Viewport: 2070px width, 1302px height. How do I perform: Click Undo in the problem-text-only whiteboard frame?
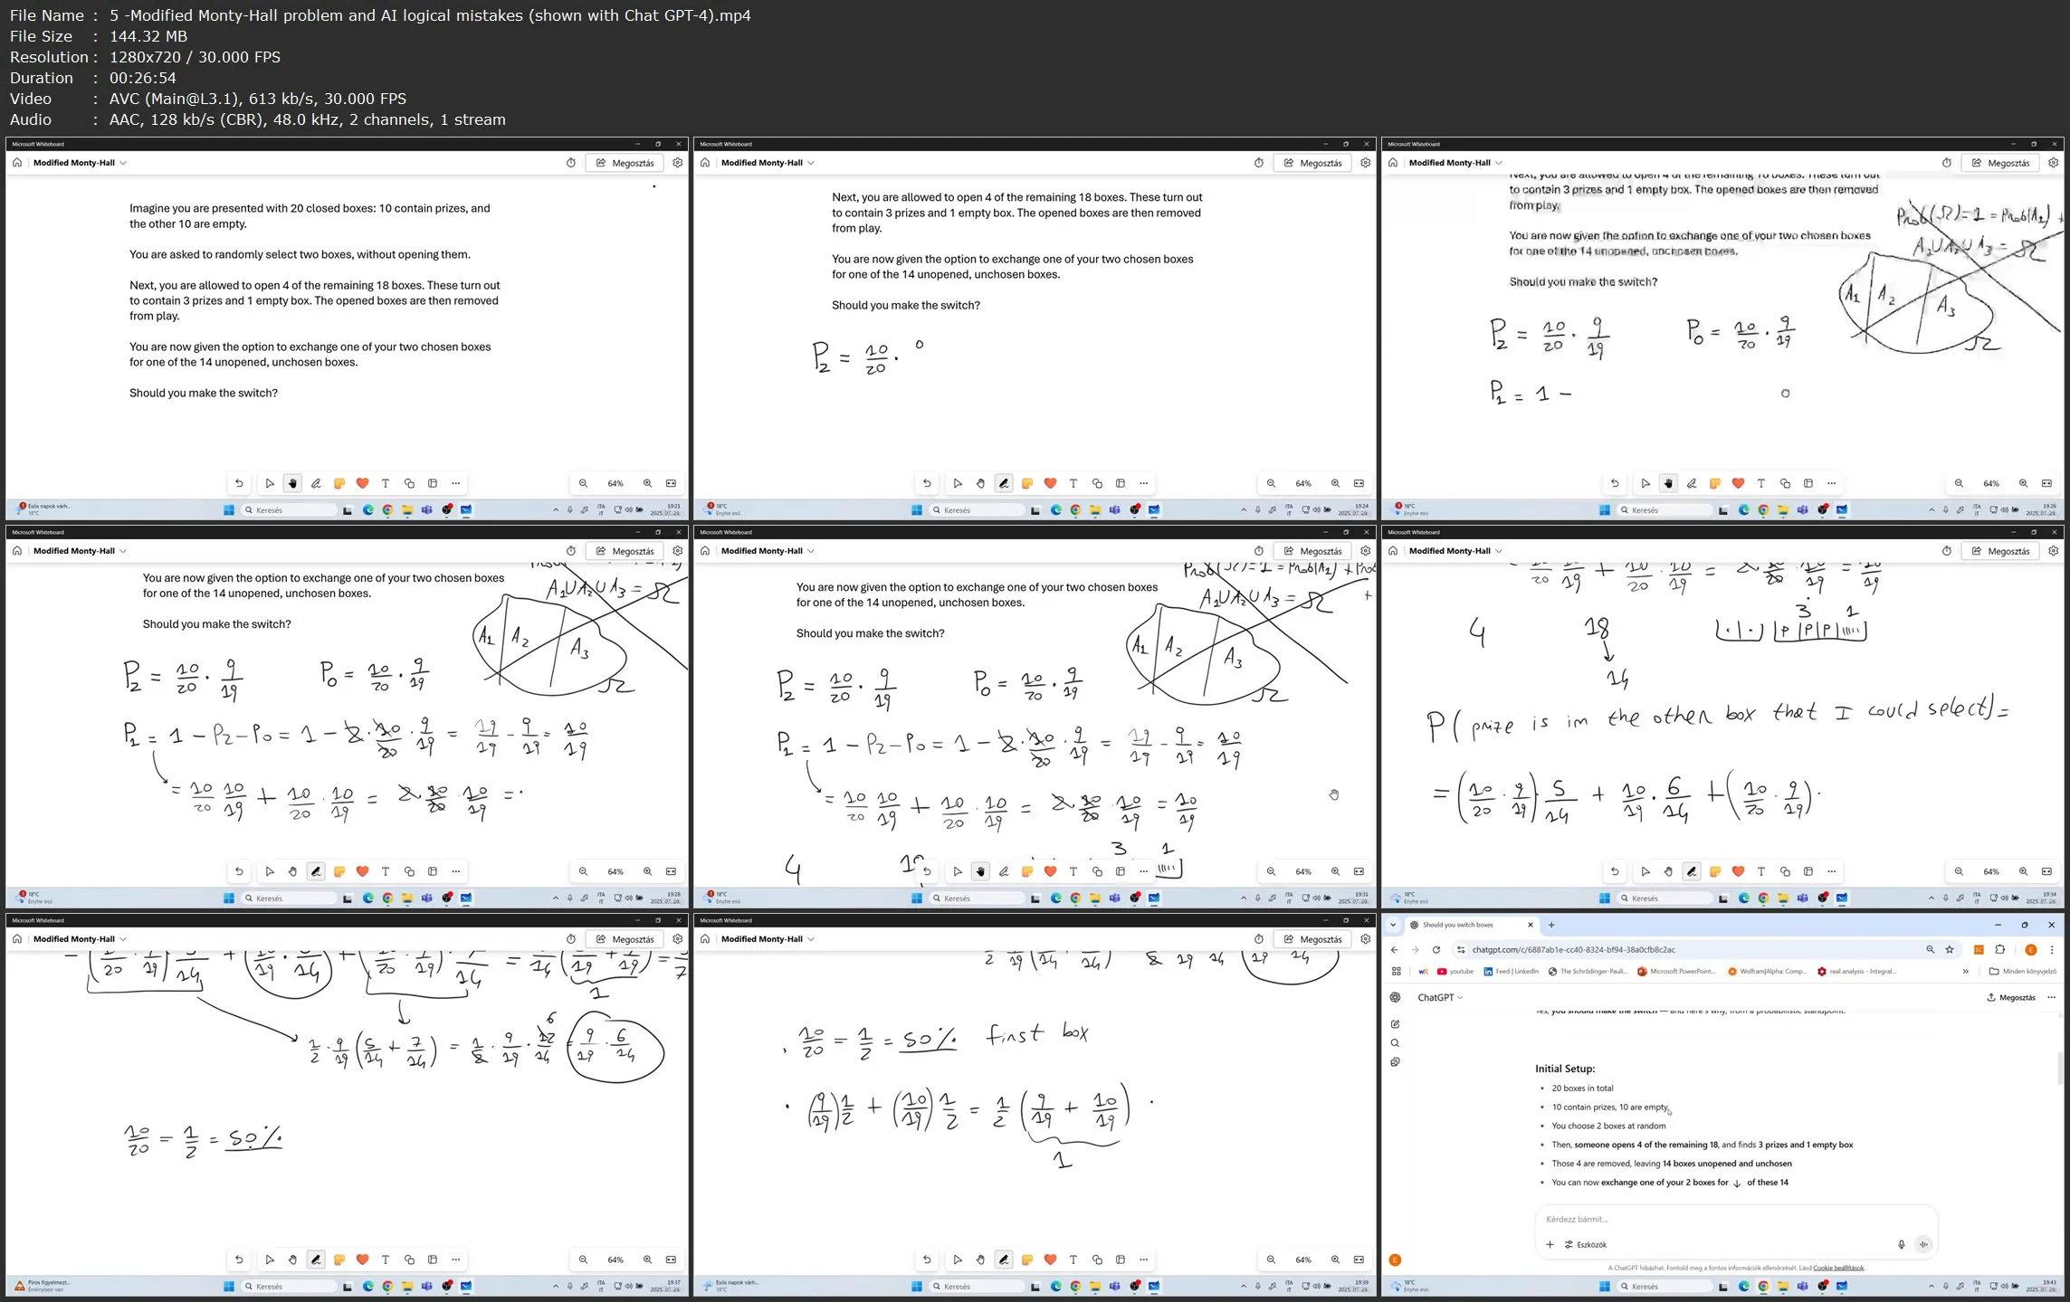pos(239,483)
